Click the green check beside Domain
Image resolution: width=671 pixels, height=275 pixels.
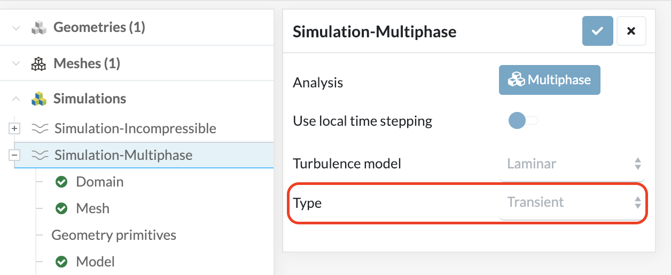pyautogui.click(x=61, y=182)
